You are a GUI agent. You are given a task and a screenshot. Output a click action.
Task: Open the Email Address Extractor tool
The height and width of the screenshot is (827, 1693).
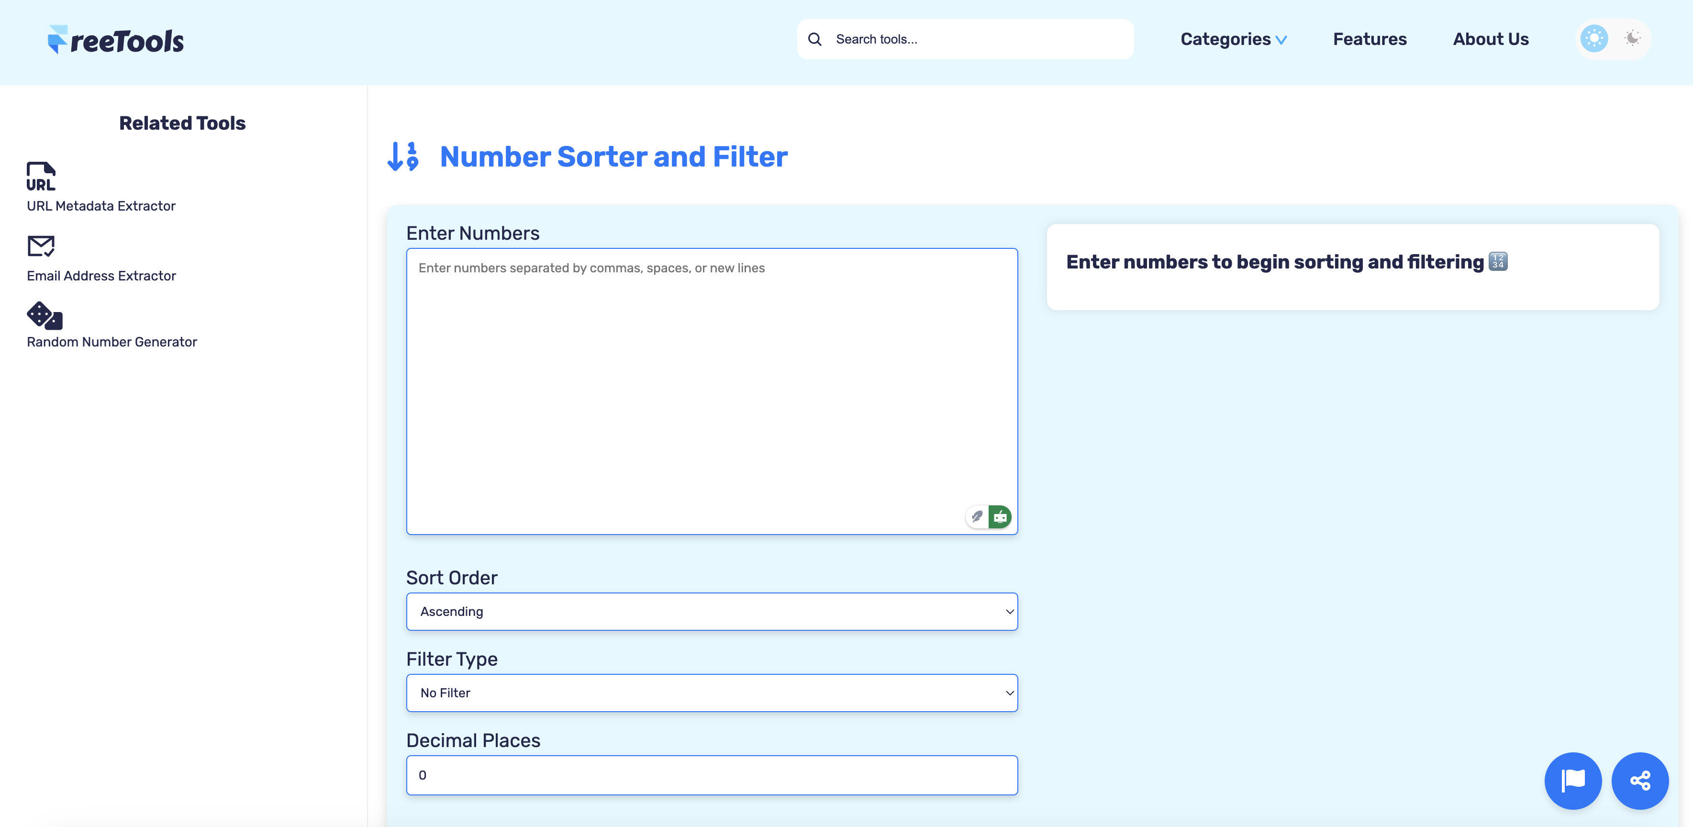point(101,276)
